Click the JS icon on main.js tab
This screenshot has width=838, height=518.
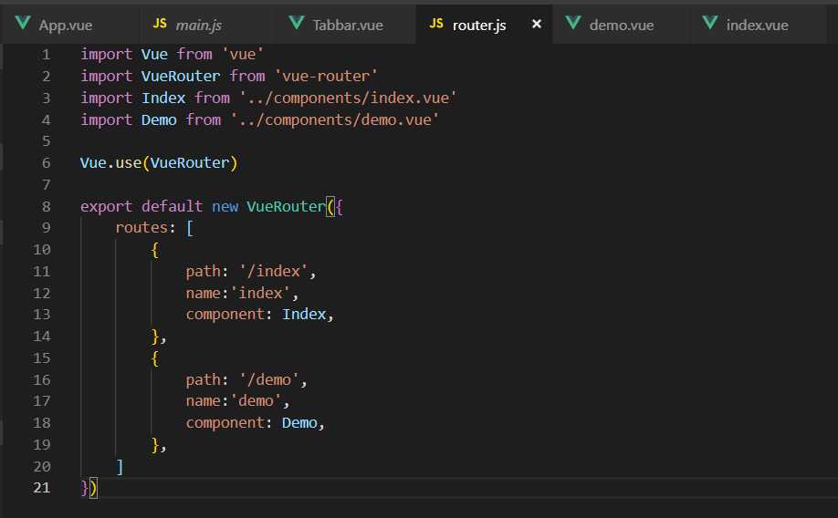coord(160,24)
